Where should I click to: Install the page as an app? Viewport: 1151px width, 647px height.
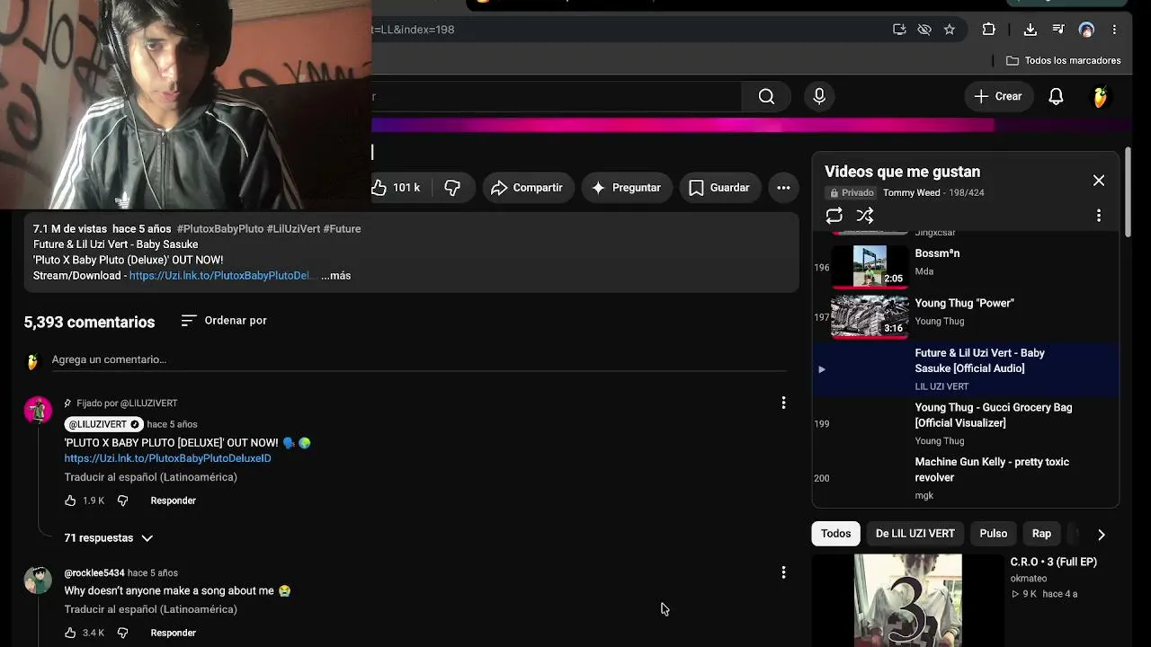coord(899,30)
